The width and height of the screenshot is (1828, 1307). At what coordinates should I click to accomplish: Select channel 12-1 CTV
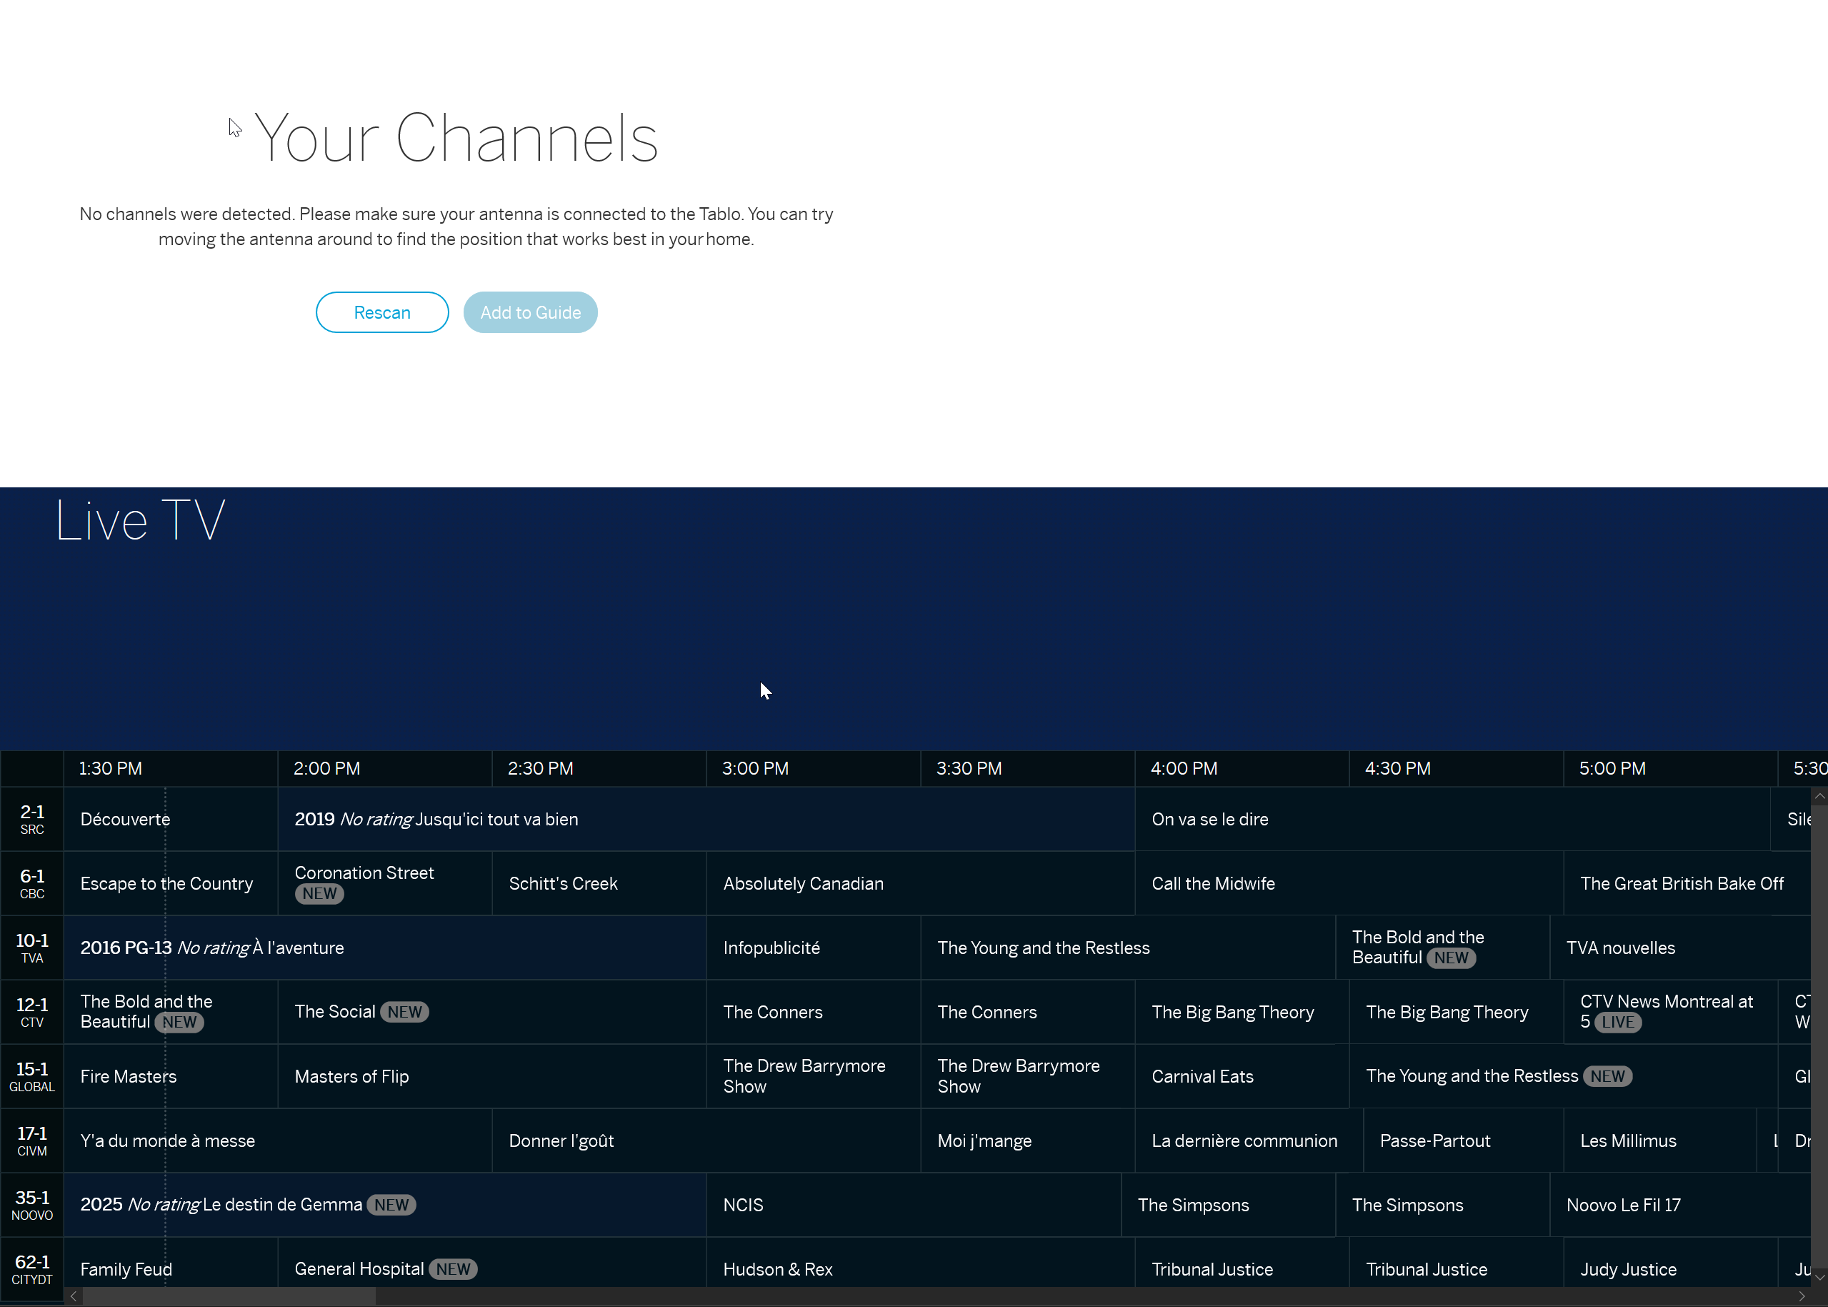[x=32, y=1013]
